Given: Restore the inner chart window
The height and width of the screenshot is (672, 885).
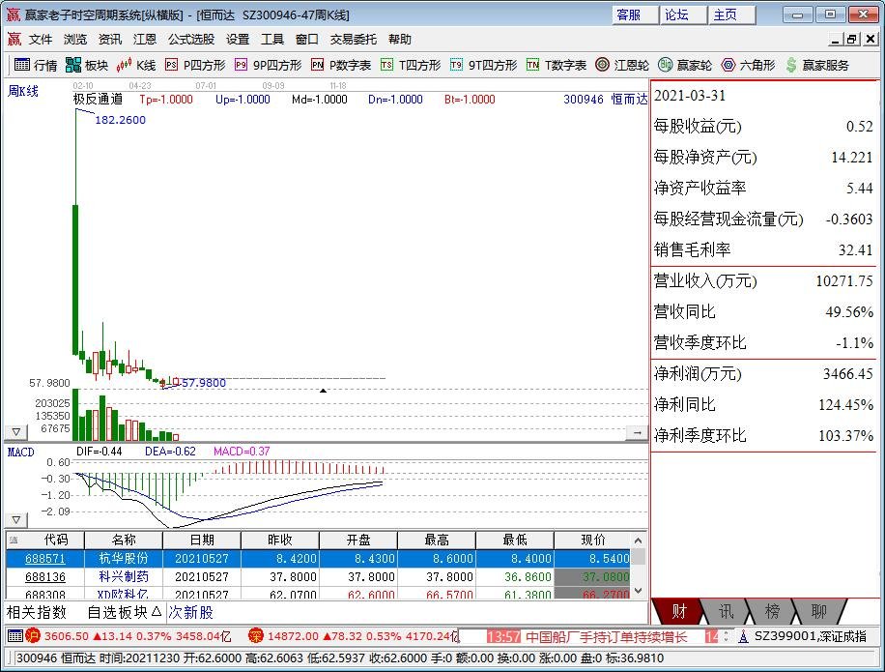Looking at the screenshot, I should pyautogui.click(x=852, y=39).
